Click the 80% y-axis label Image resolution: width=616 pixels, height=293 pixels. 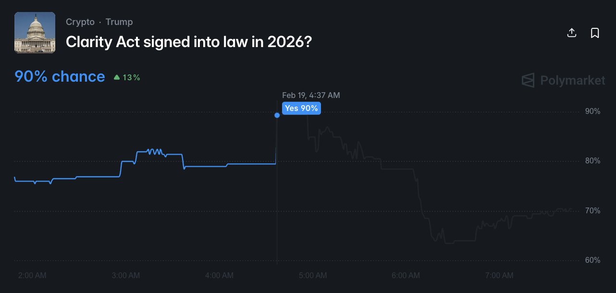592,161
